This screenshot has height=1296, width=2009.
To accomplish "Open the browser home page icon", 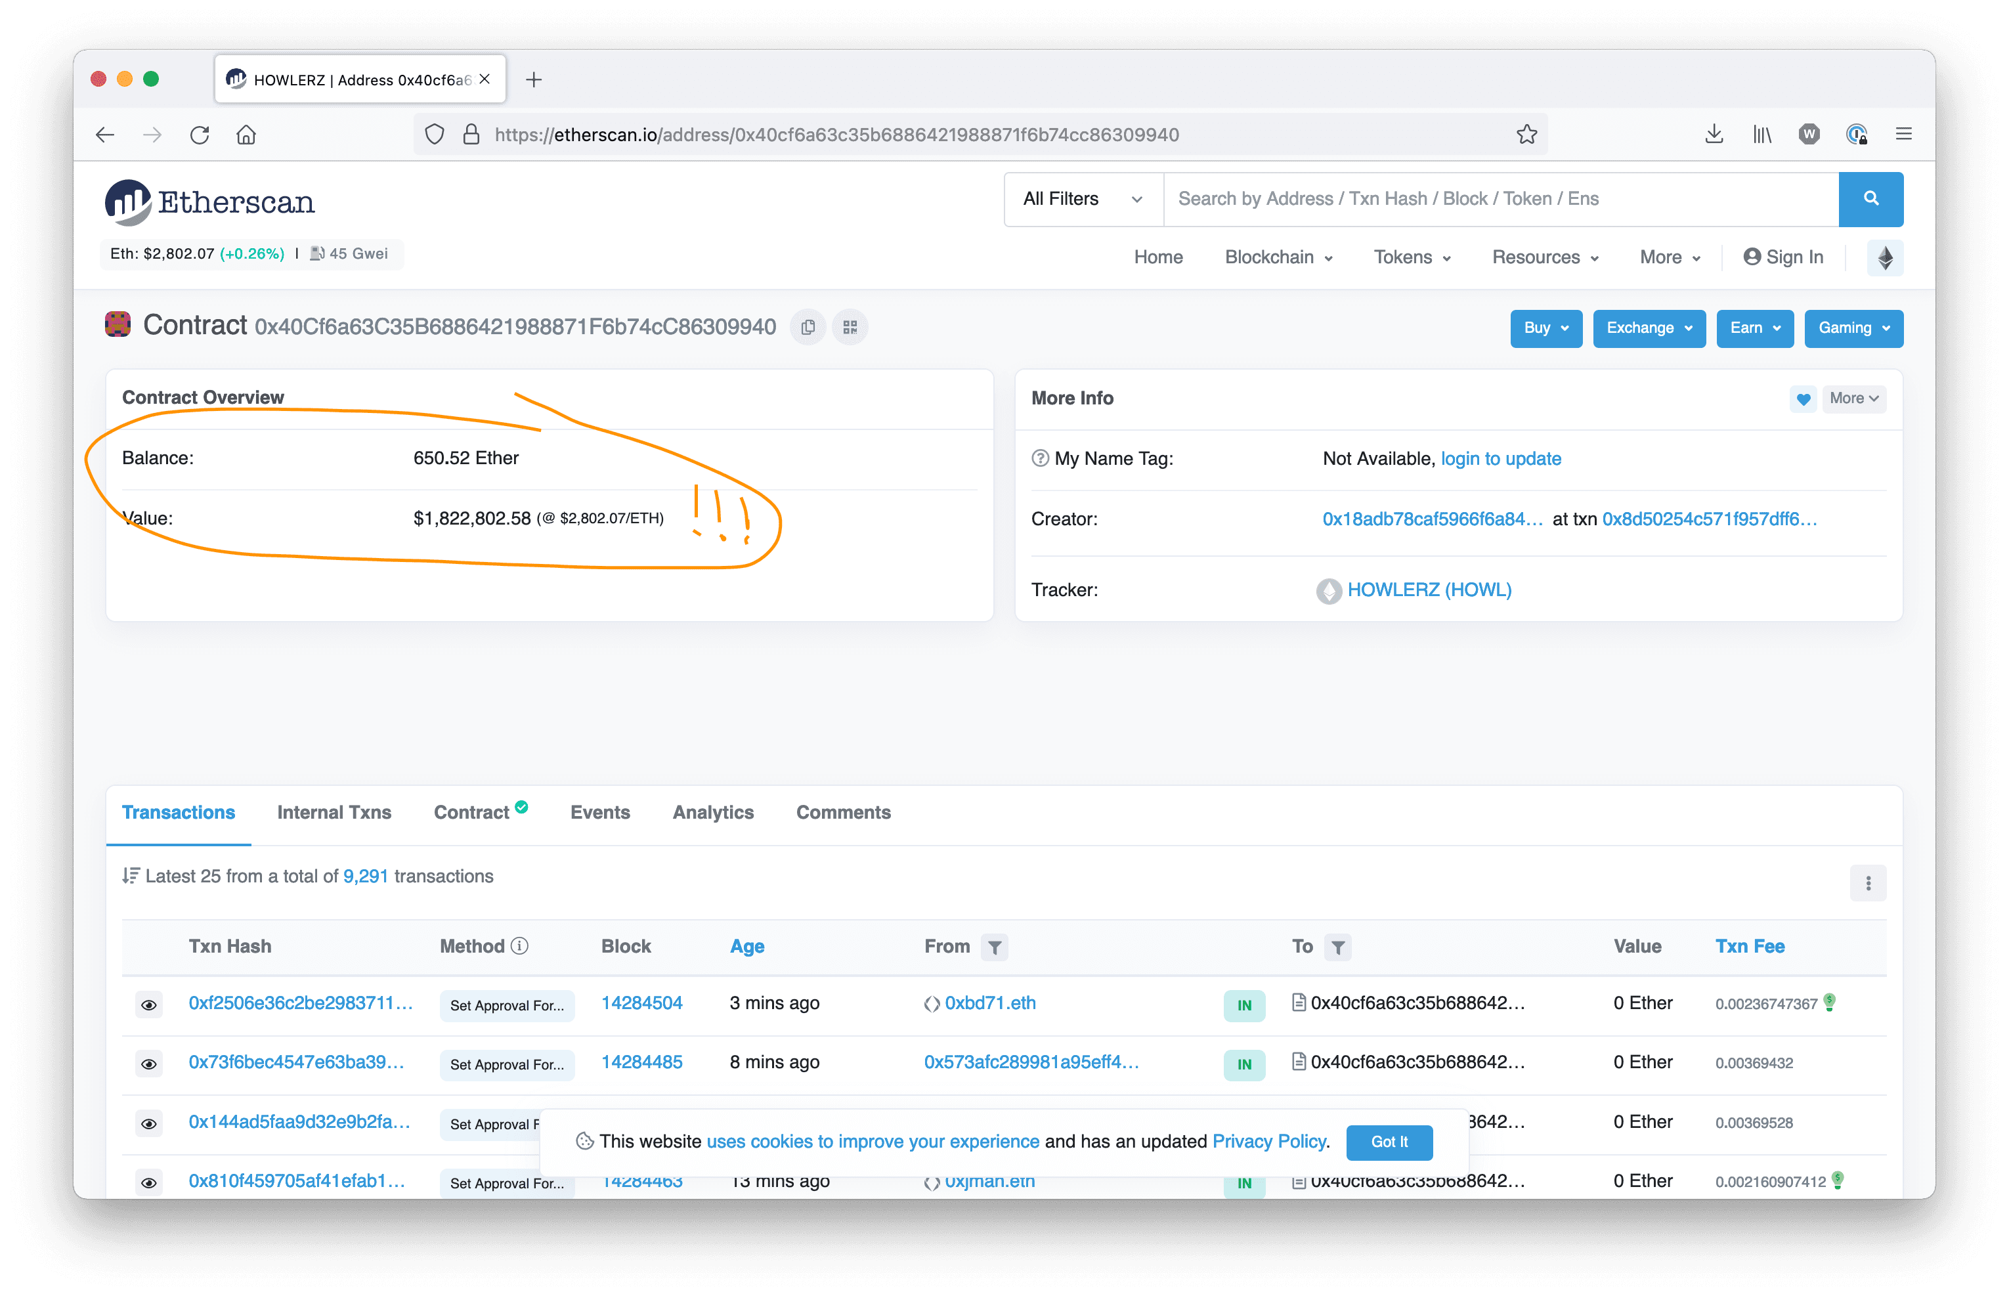I will pos(246,135).
